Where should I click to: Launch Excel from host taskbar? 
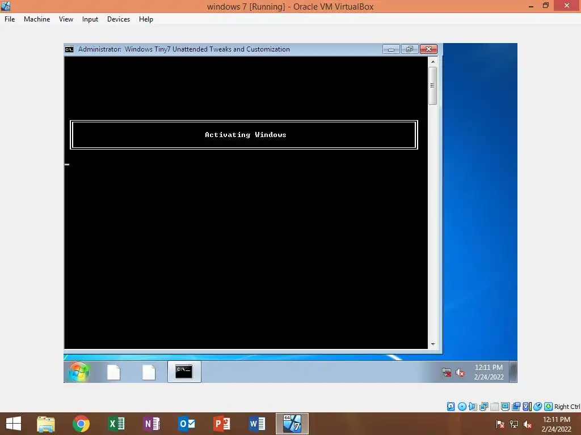[116, 424]
